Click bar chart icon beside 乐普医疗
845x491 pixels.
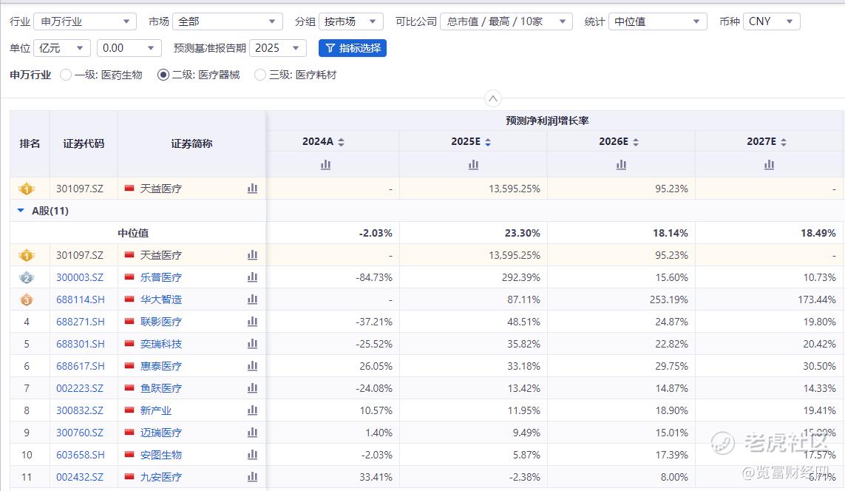(252, 277)
